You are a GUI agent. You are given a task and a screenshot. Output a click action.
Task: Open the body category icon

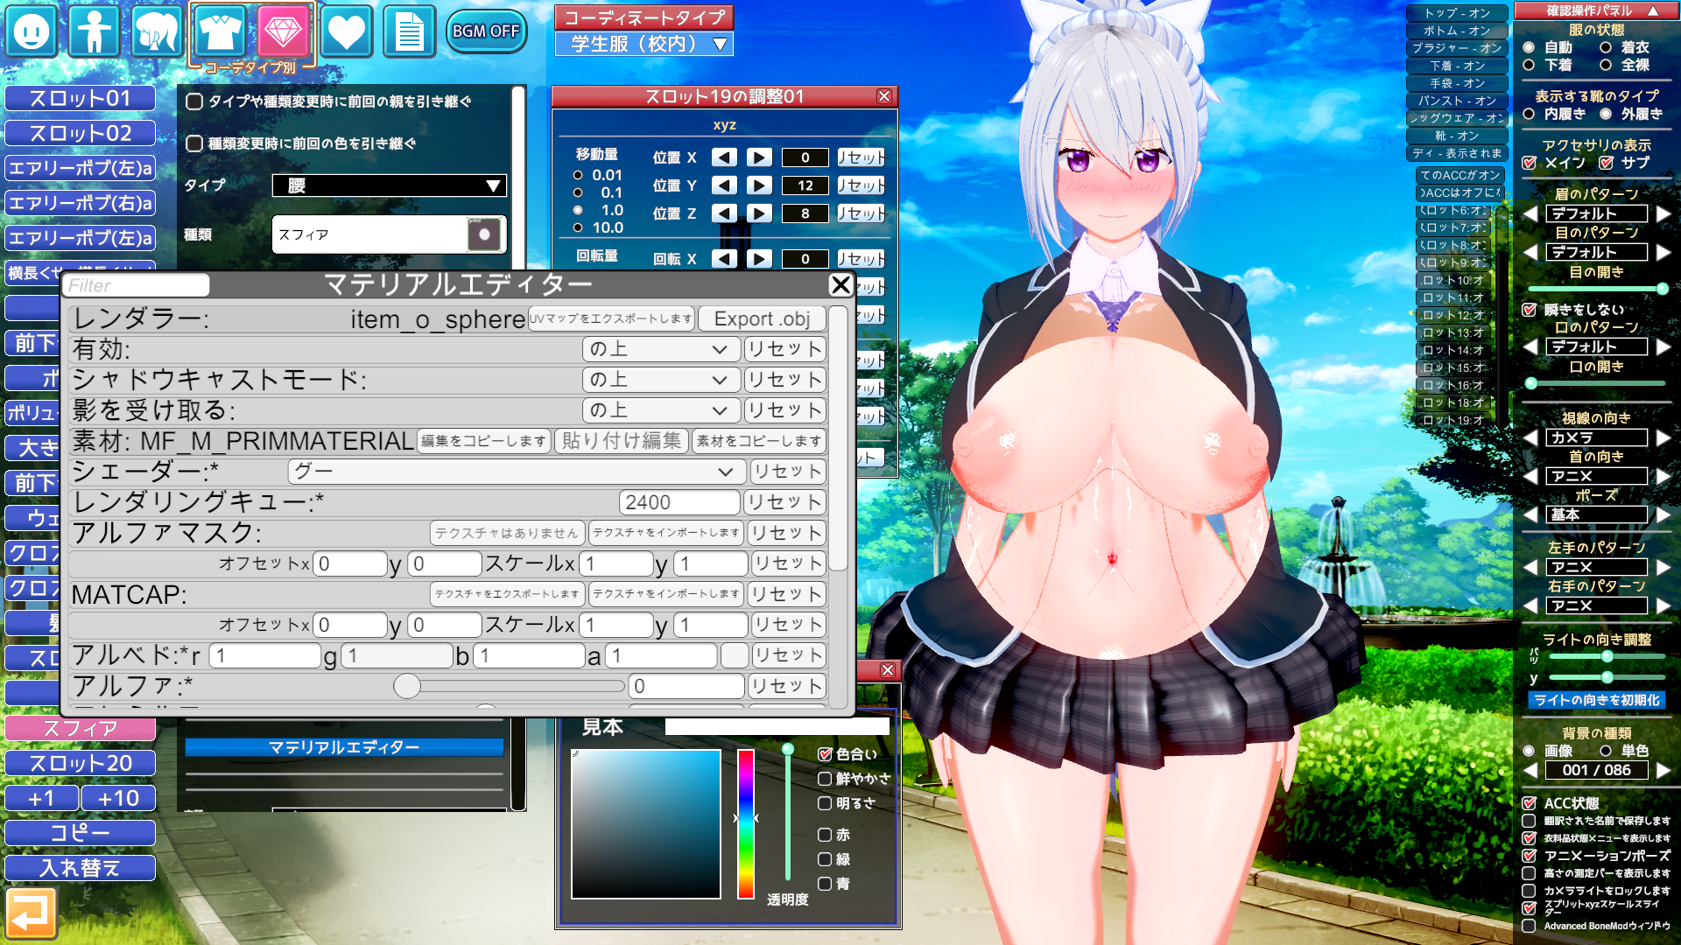pyautogui.click(x=95, y=32)
